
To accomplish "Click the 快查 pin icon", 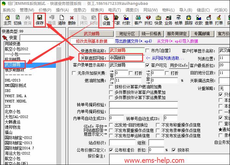I will point(5,38).
